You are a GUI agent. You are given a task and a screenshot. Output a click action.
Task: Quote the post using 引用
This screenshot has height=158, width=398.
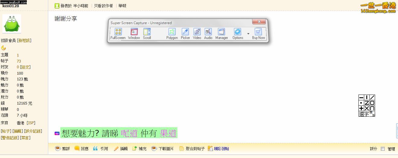[100, 149]
